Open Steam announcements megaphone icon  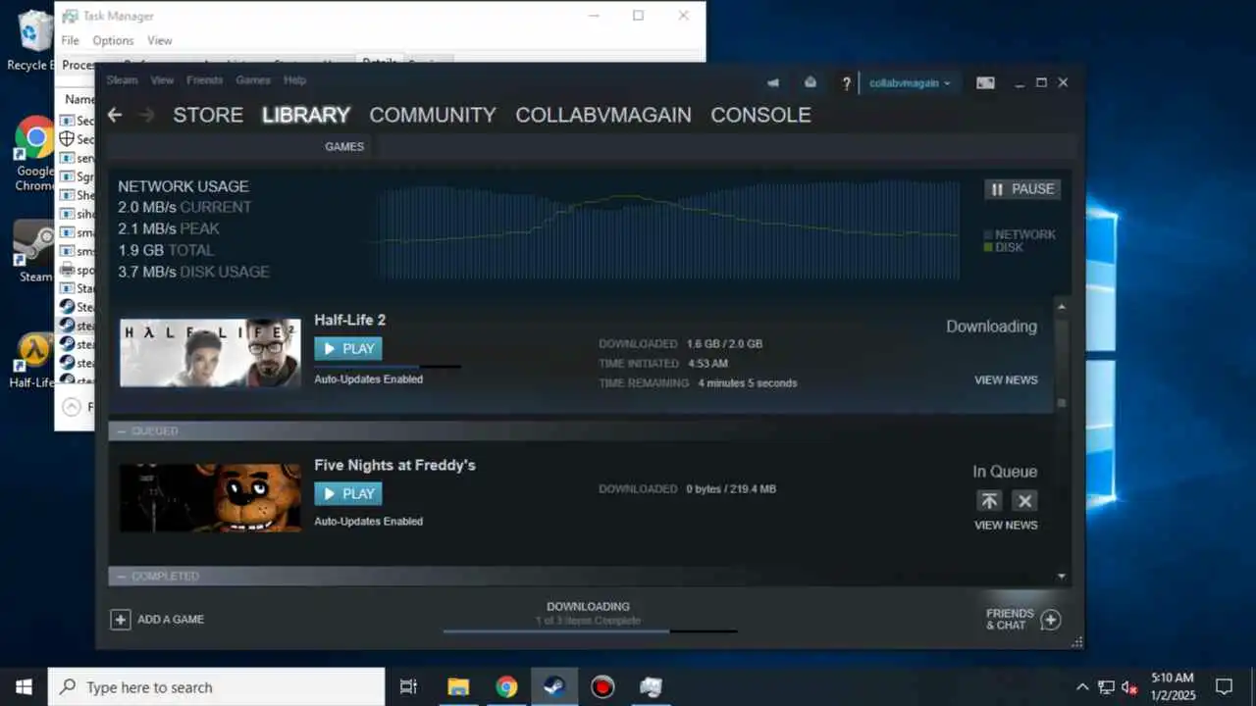773,83
